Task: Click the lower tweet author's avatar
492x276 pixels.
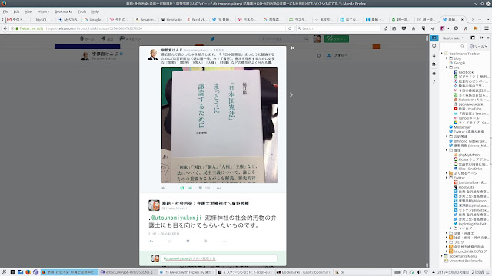Action: pyautogui.click(x=154, y=205)
